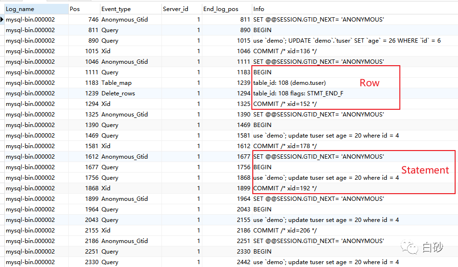
Task: Select Pos cell 2330
Action: (84, 262)
